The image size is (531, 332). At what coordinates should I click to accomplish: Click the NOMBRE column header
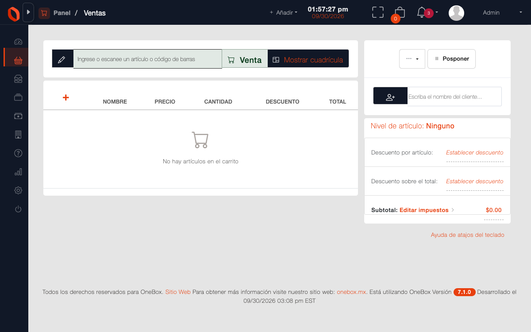115,102
